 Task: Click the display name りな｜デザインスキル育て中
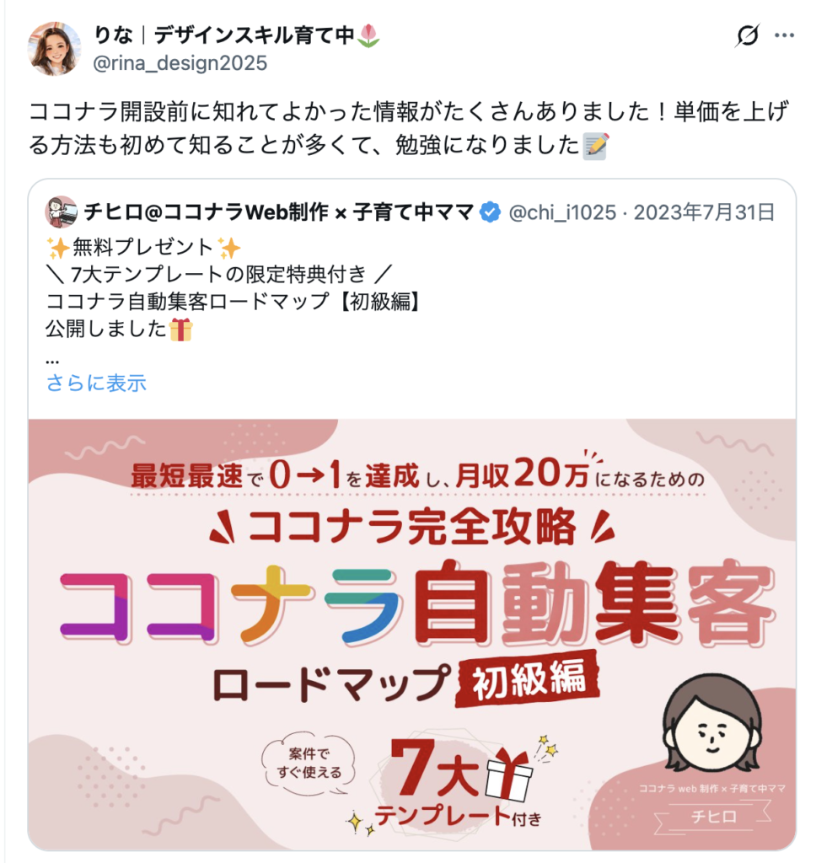point(223,35)
